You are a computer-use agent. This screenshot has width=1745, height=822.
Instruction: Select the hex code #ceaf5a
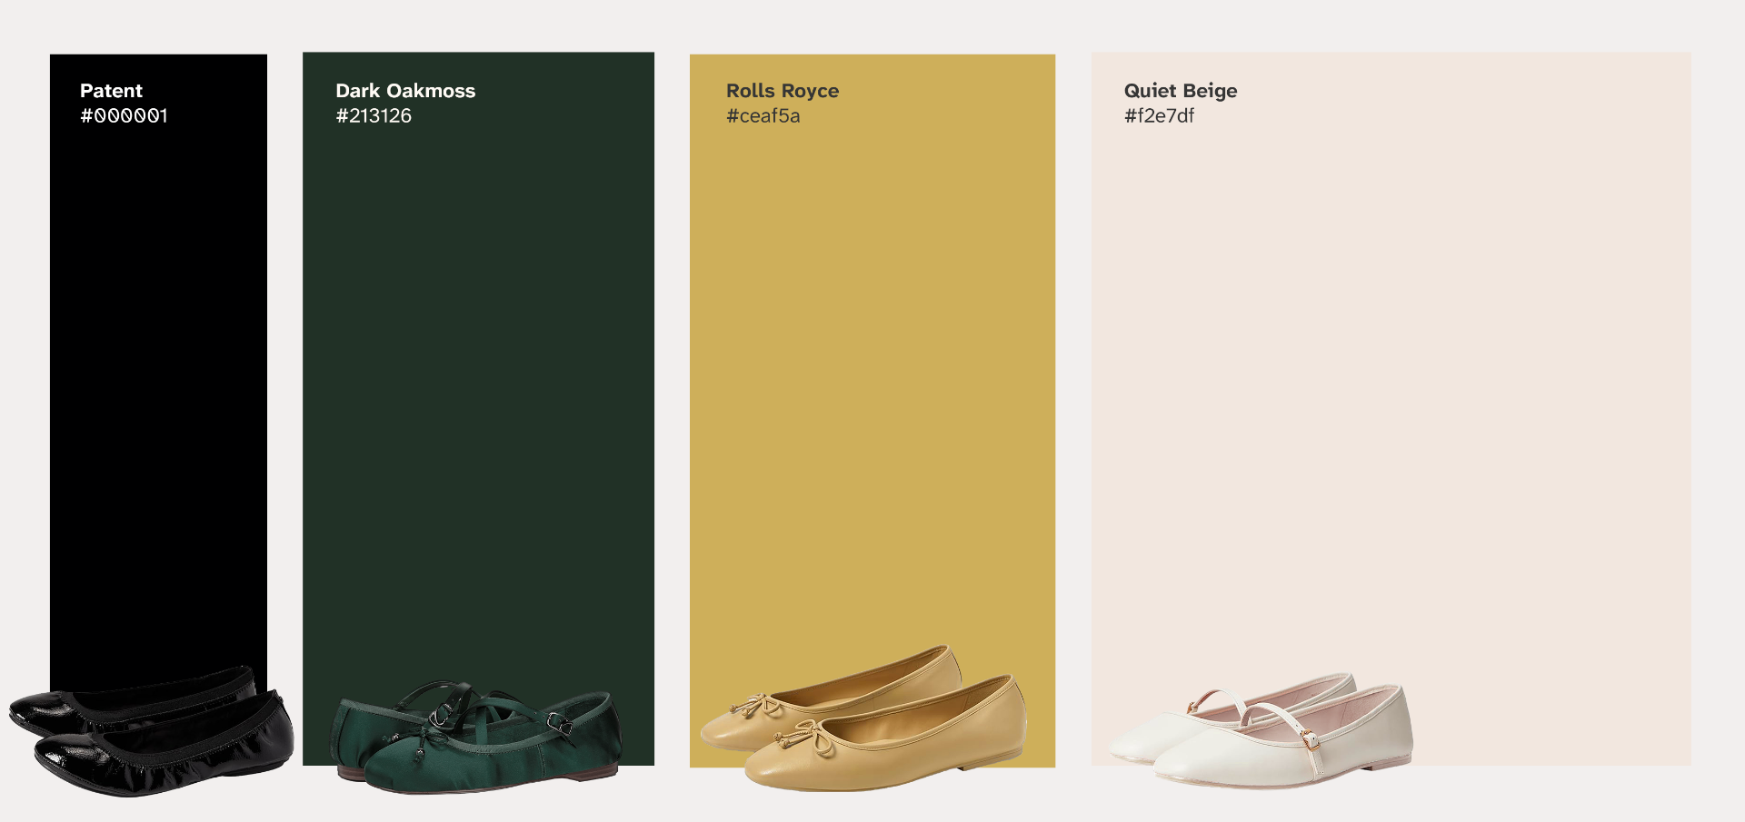[763, 115]
